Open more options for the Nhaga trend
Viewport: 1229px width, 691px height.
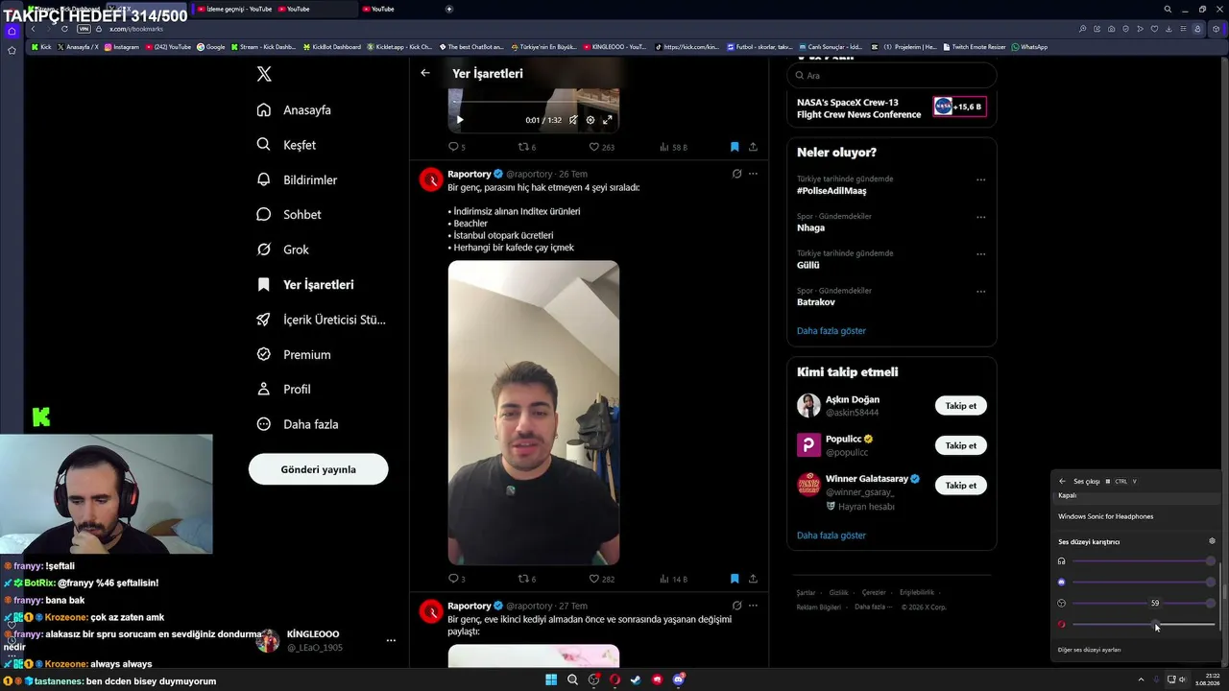coord(980,217)
